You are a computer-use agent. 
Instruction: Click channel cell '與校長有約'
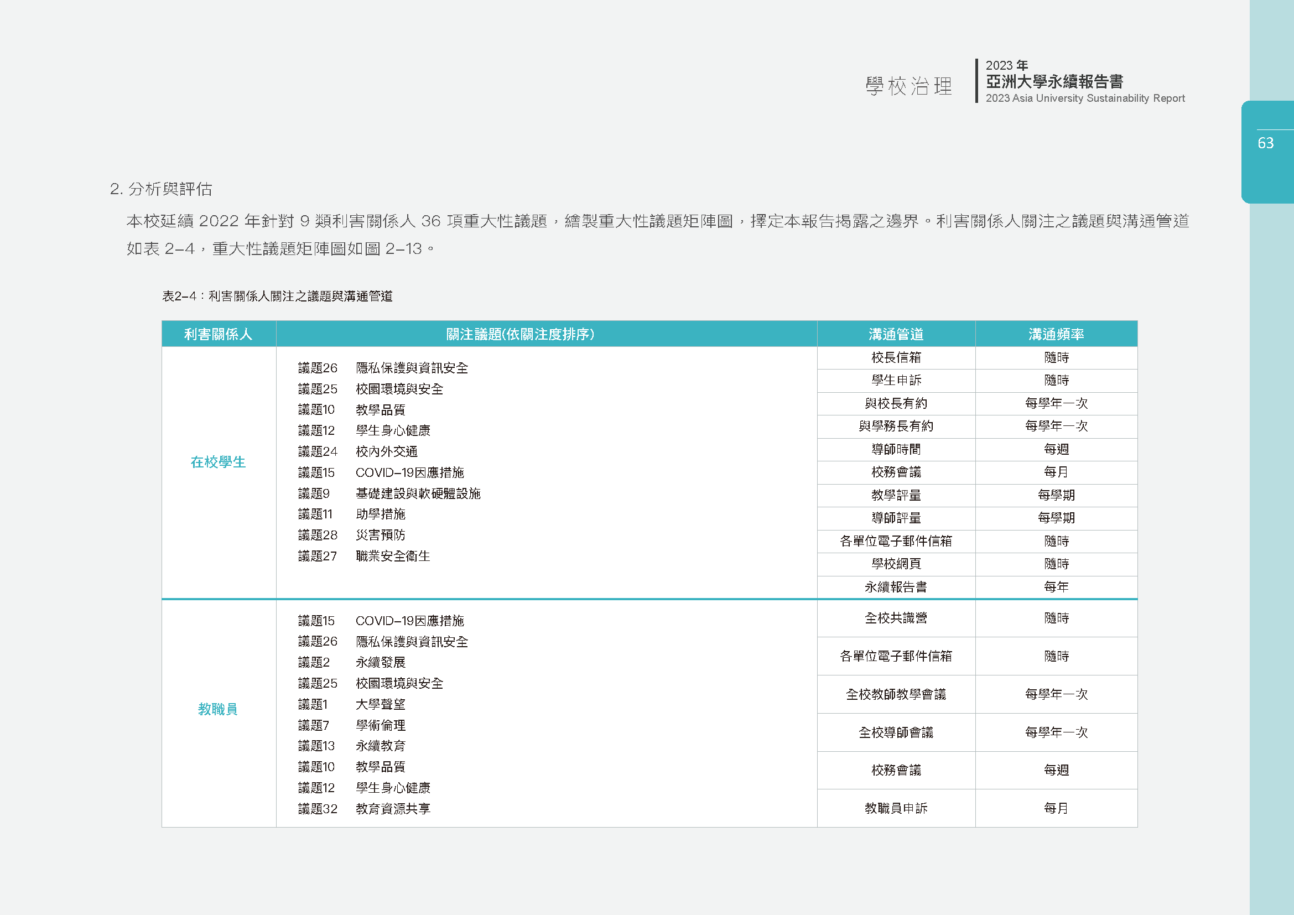coord(896,403)
